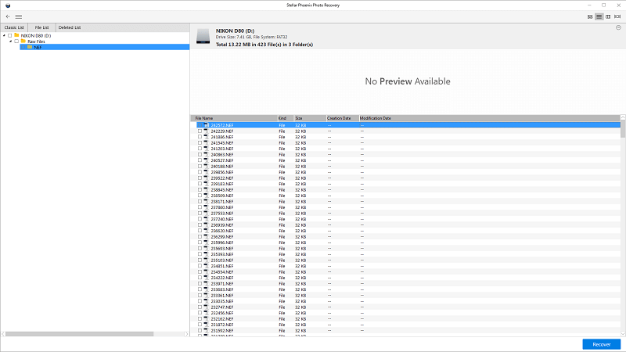Maximize the Stellar Phoenix Photo Recovery window
Image resolution: width=626 pixels, height=352 pixels.
[603, 5]
